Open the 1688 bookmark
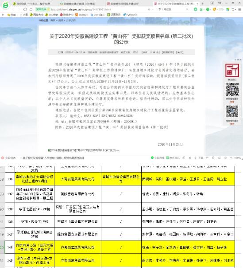243x268 pixels. tap(81, 15)
